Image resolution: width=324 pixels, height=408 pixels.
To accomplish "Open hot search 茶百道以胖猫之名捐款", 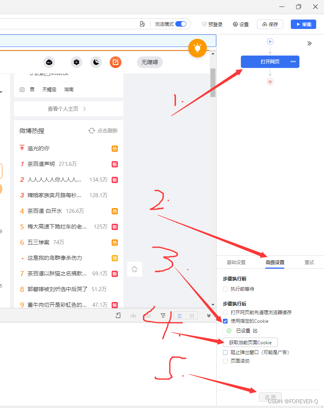I will point(57,273).
